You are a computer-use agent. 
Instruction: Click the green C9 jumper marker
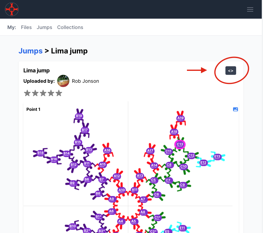[x=182, y=185]
